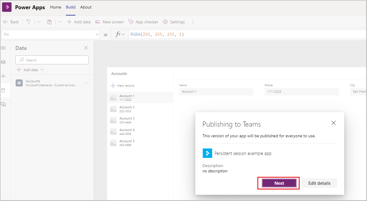Select Account 1 in the list

pyautogui.click(x=140, y=98)
